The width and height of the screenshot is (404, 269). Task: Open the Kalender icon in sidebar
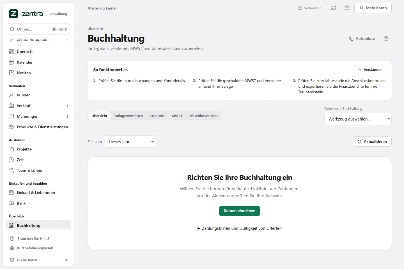11,62
